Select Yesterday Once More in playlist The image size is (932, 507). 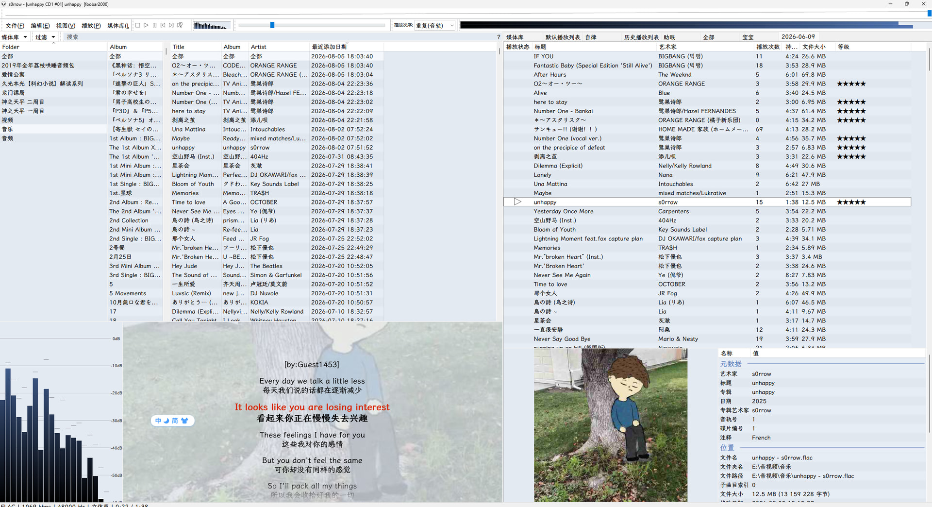pyautogui.click(x=707, y=211)
